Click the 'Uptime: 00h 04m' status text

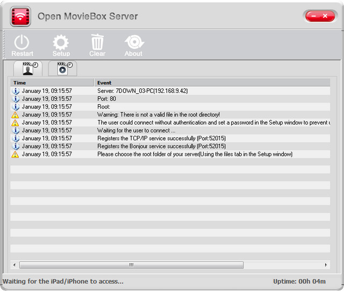[x=299, y=281]
